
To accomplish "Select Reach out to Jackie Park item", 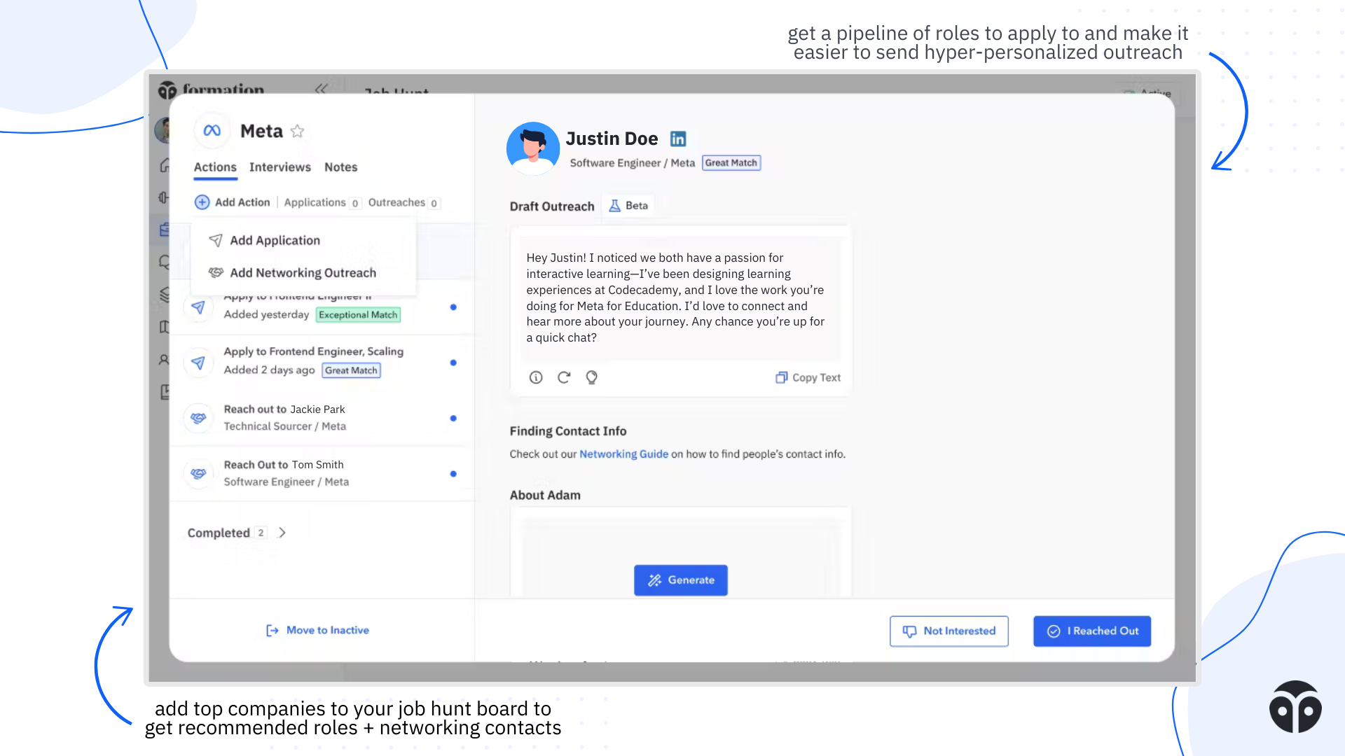I will [x=284, y=417].
